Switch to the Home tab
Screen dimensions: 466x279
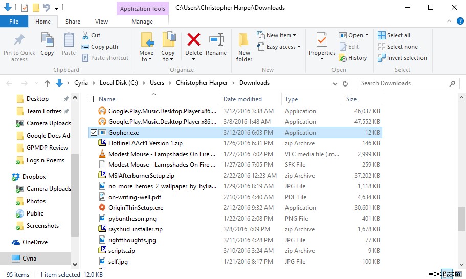point(43,22)
